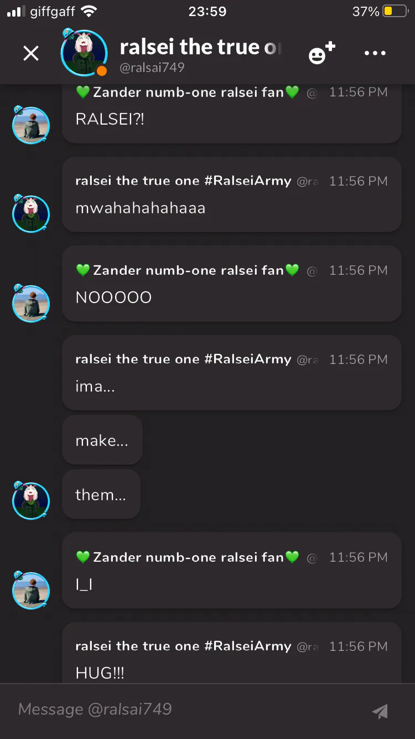Viewport: 415px width, 739px height.
Task: Tap the "make..." message bubble
Action: click(x=102, y=440)
